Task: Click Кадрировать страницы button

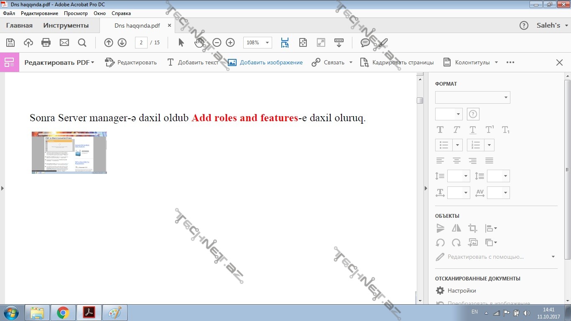Action: (x=397, y=62)
